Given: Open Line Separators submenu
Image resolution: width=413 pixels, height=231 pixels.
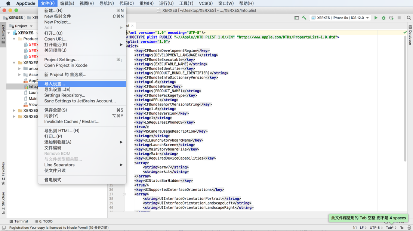Looking at the screenshot, I should pyautogui.click(x=82, y=165).
